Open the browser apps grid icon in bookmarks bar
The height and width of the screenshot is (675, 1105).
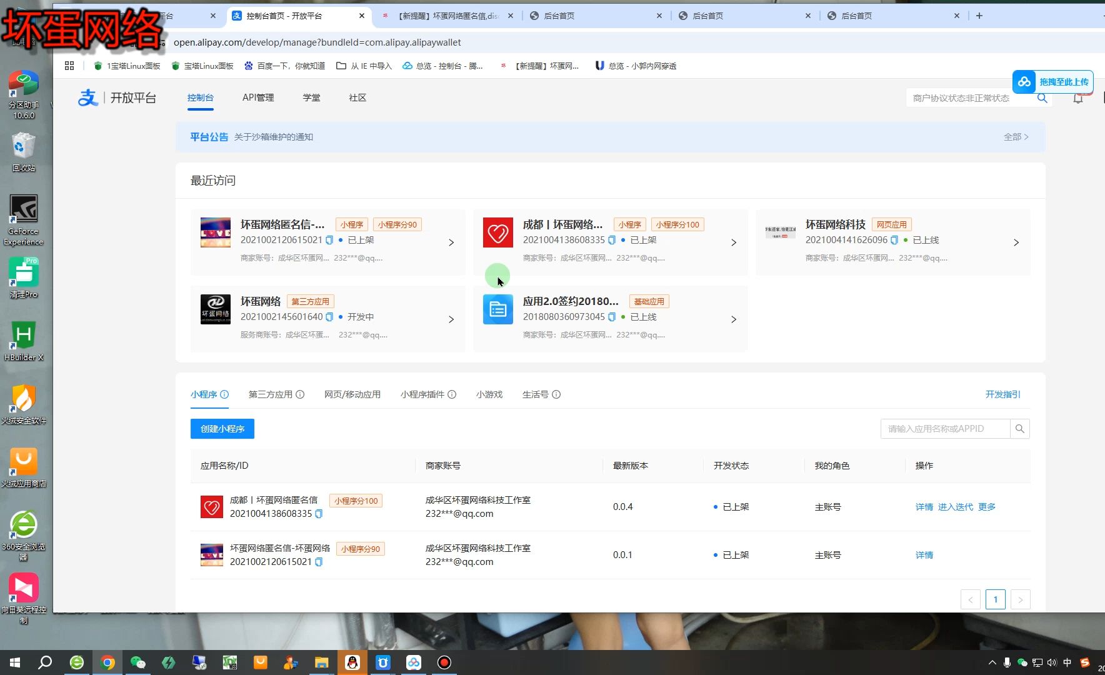(69, 66)
